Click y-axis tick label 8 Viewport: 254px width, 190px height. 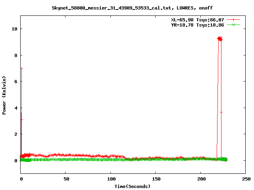point(16,55)
